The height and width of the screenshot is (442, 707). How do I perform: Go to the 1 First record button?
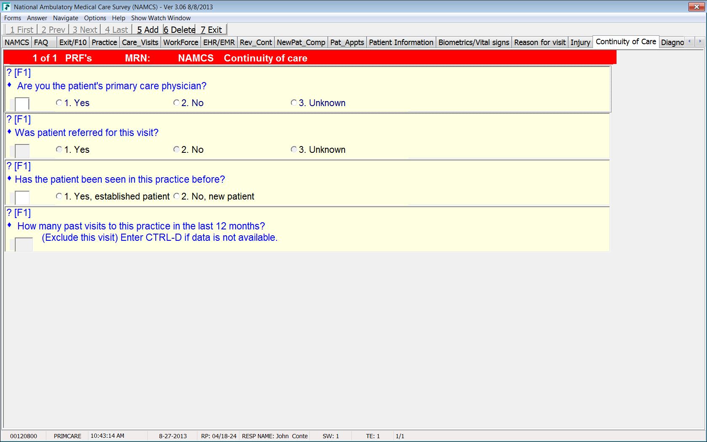point(21,29)
